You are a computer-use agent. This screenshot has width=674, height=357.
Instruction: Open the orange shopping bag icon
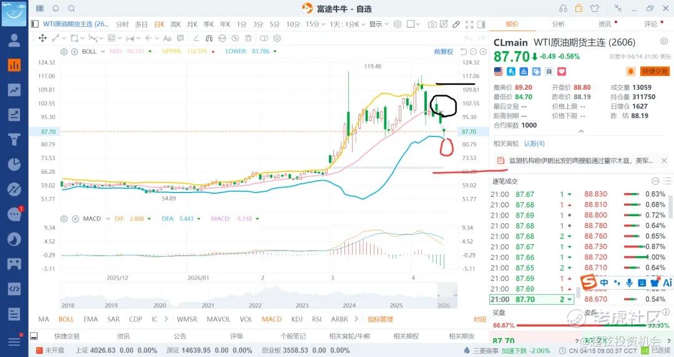click(x=579, y=8)
